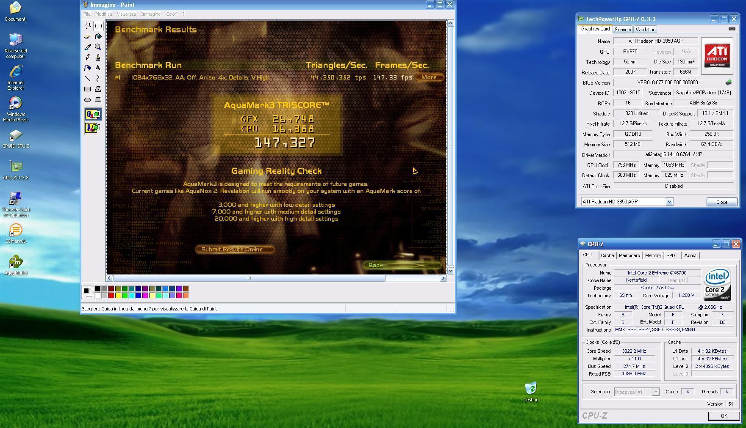
Task: Launch Internet Explorer desktop icon
Action: (16, 78)
